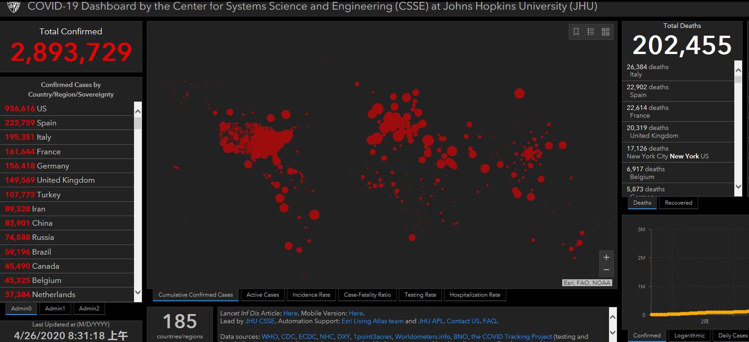Screen dimensions: 749x342
Task: Click the Contact US link
Action: tap(463, 321)
